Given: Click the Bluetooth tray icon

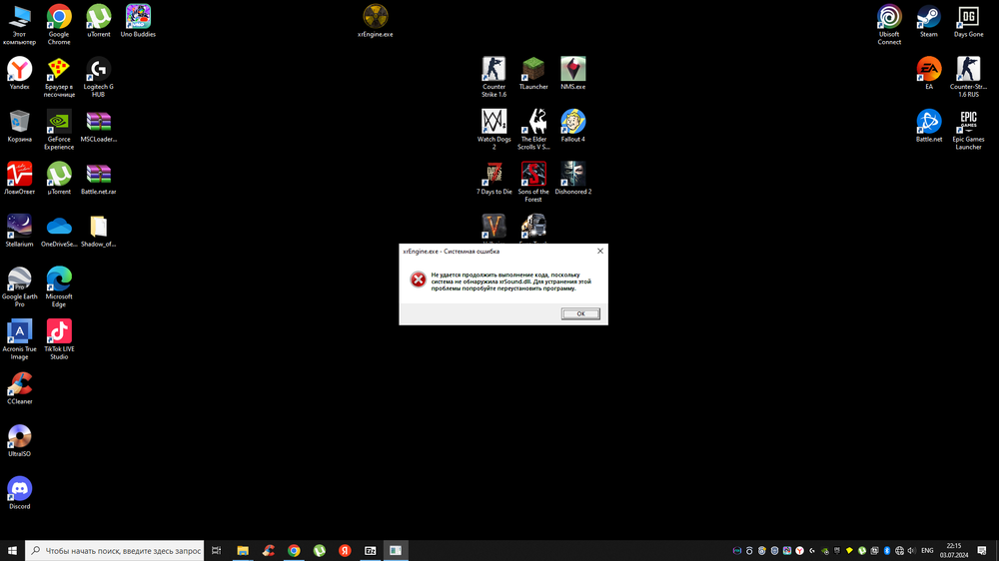Looking at the screenshot, I should [x=887, y=551].
